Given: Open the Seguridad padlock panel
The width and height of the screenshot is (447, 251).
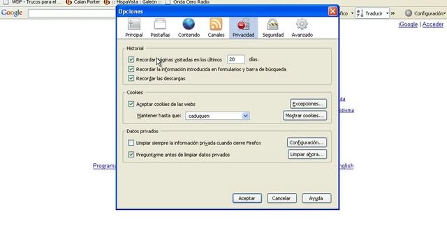Looking at the screenshot, I should tap(273, 28).
